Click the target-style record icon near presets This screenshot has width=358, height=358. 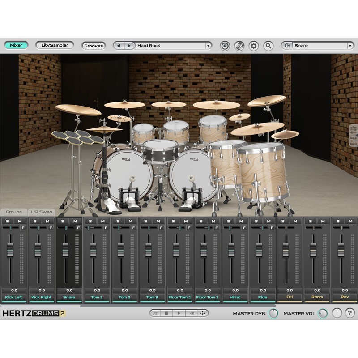click(225, 45)
